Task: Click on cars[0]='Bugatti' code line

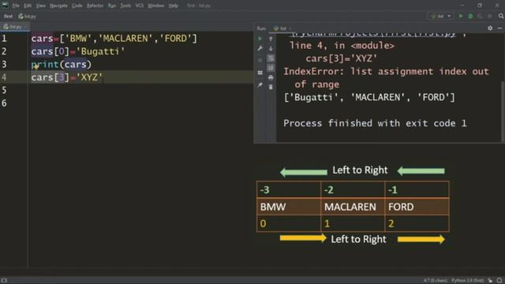Action: tap(78, 51)
